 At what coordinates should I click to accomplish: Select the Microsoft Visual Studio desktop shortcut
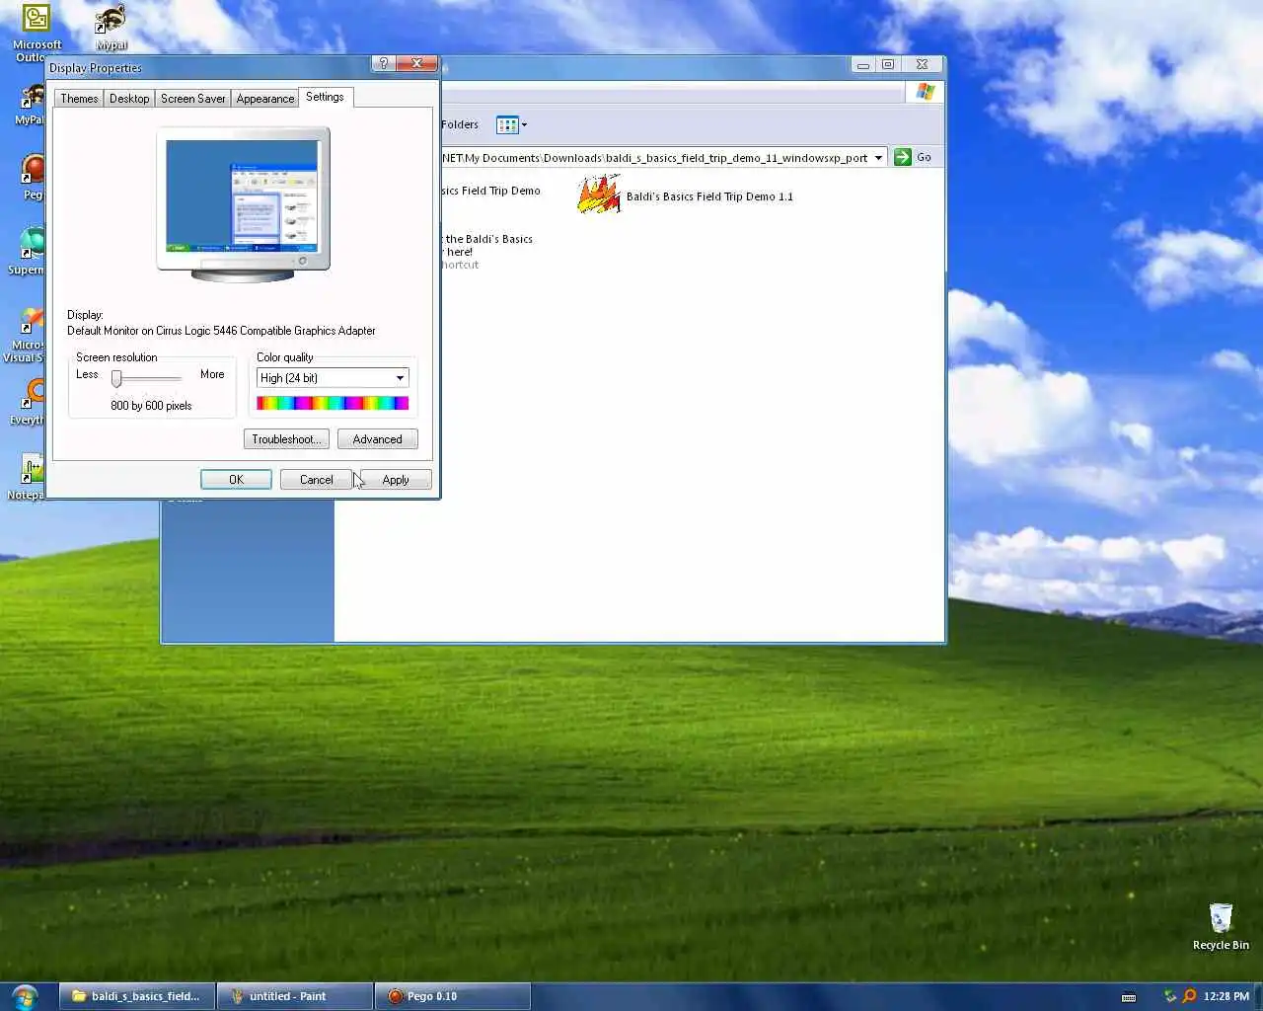point(34,319)
